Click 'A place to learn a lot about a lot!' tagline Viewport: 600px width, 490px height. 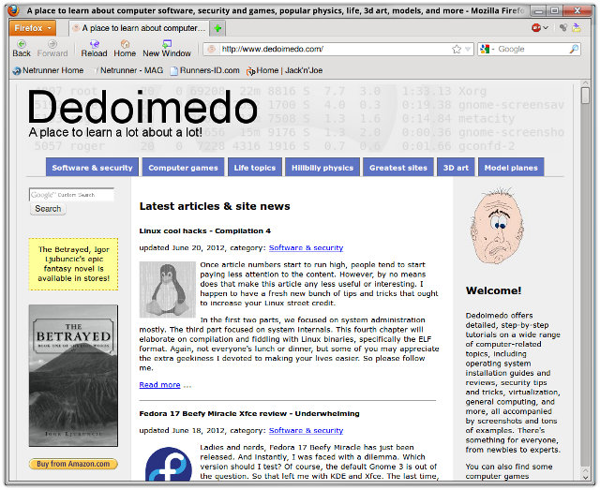pyautogui.click(x=115, y=132)
